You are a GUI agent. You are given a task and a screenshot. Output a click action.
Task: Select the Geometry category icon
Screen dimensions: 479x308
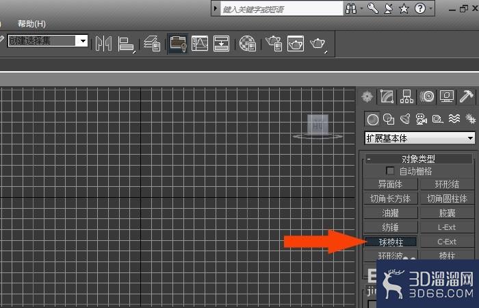pos(372,119)
